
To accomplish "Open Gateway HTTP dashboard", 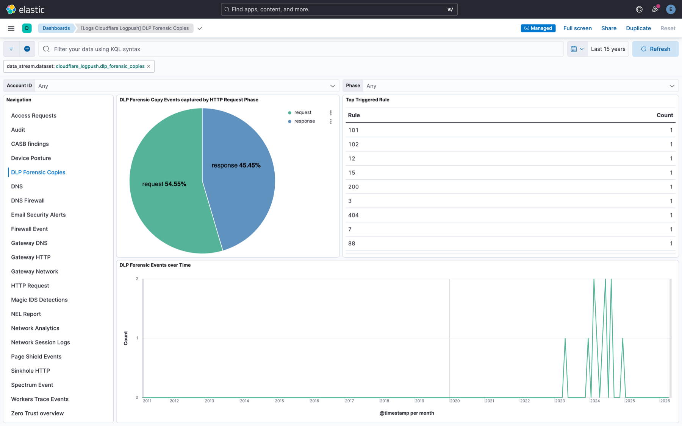I will point(31,257).
